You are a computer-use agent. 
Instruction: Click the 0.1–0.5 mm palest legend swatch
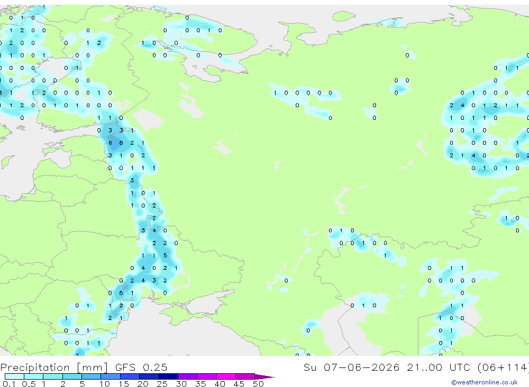(14, 376)
